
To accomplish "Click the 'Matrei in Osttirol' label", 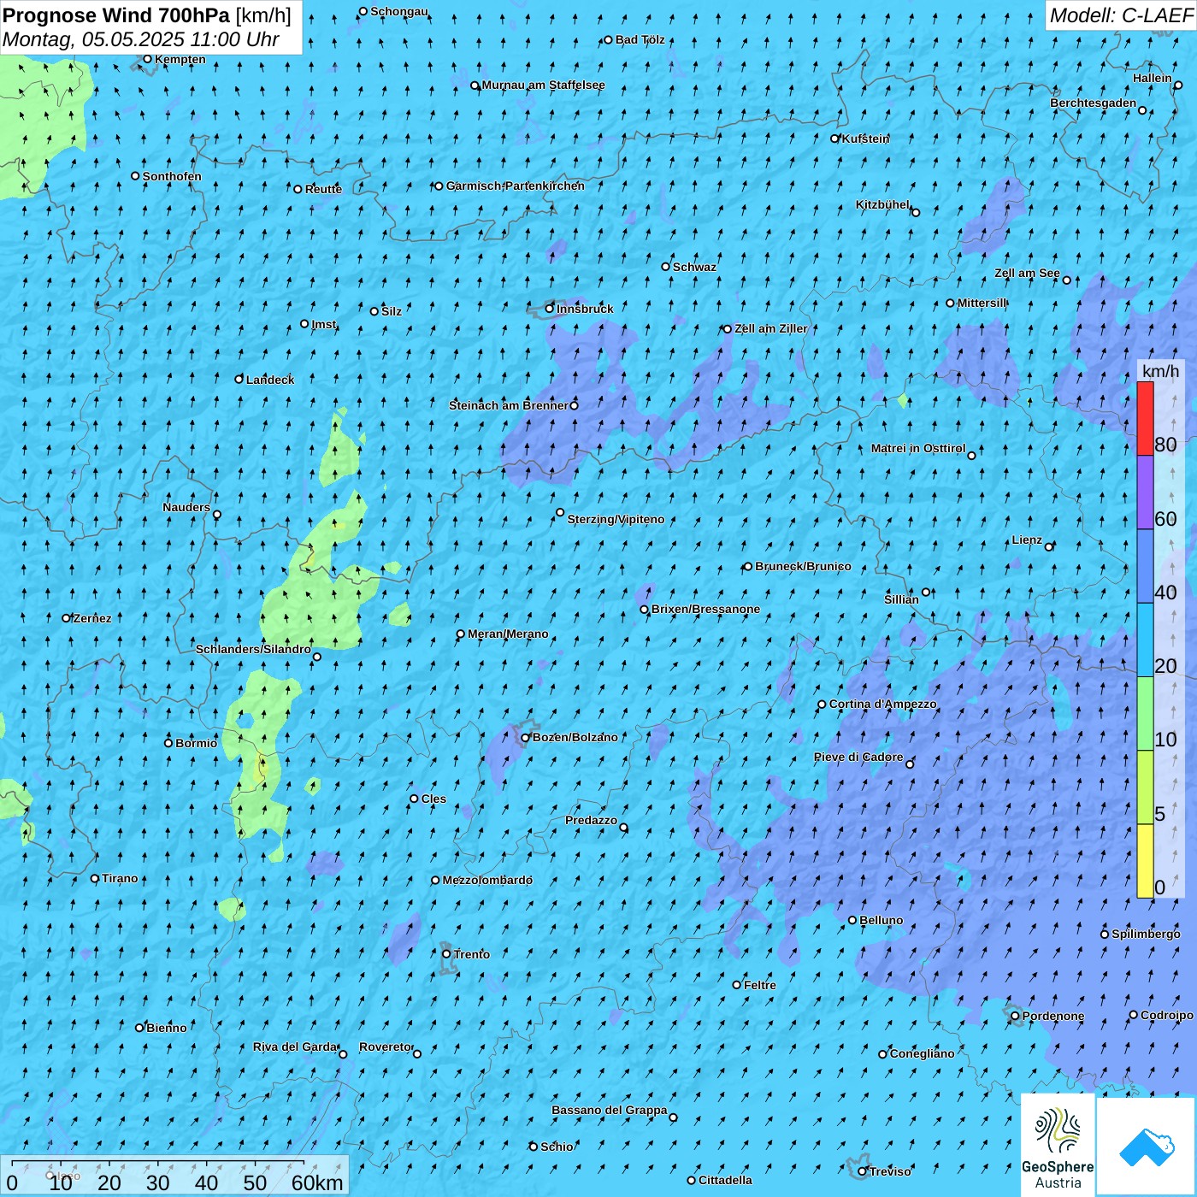I will pos(918,449).
